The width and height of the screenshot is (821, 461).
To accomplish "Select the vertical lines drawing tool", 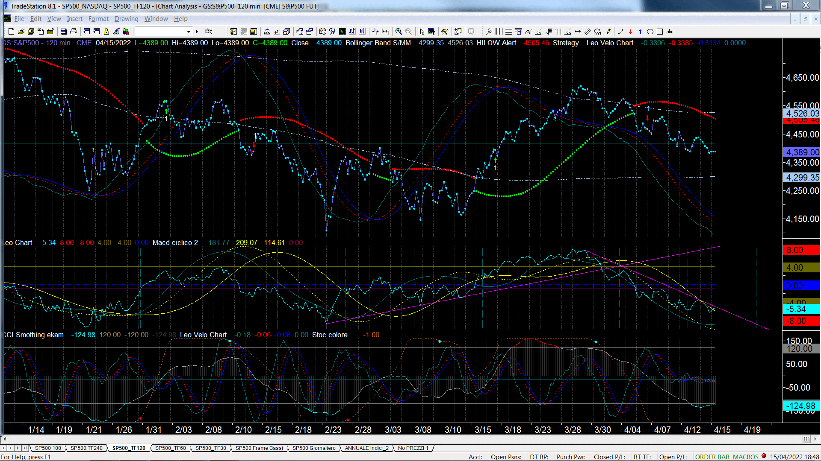I will click(x=499, y=32).
